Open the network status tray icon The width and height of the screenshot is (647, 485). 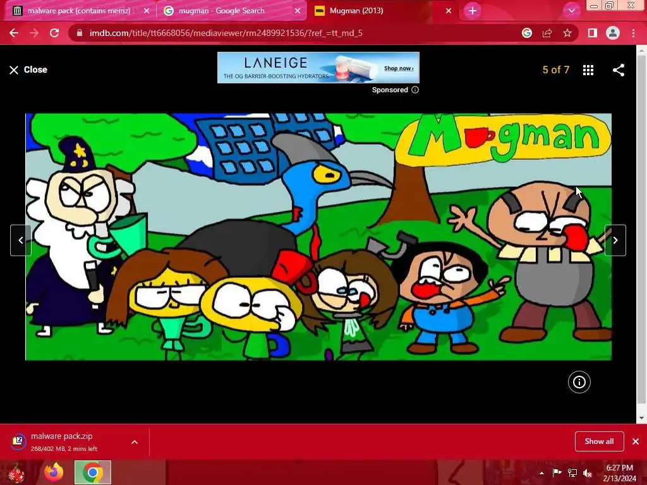point(572,472)
